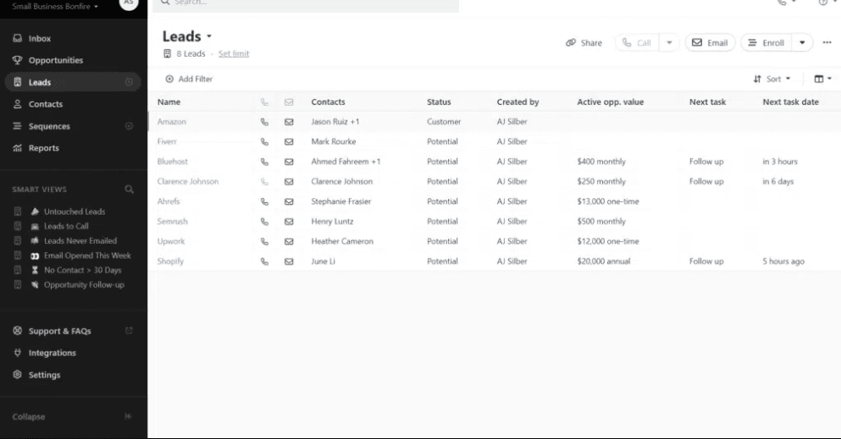This screenshot has width=841, height=439.
Task: Click the Set limit link
Action: point(234,53)
